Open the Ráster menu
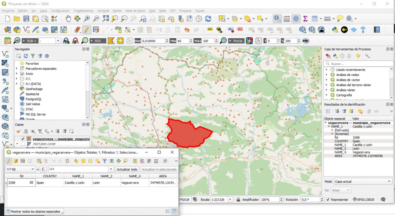395x216 pixels. click(117, 11)
